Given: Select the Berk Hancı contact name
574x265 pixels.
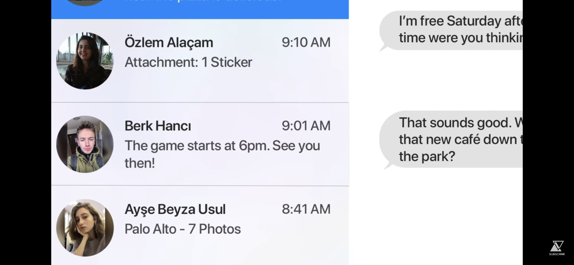Looking at the screenshot, I should pos(158,126).
